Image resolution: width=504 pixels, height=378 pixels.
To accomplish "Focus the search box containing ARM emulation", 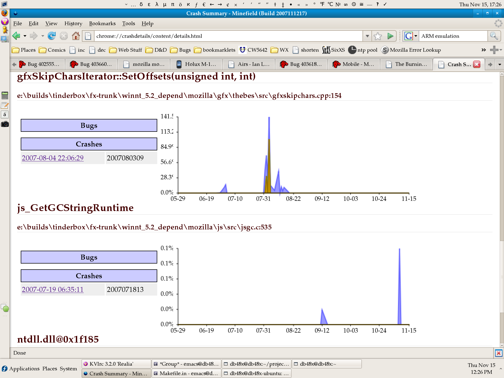I will point(453,36).
